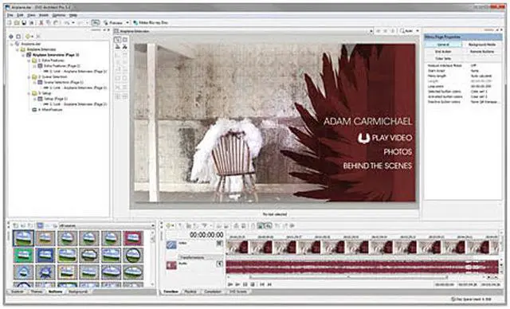Switch to the Themes tab
This screenshot has height=309, width=510.
tap(37, 291)
